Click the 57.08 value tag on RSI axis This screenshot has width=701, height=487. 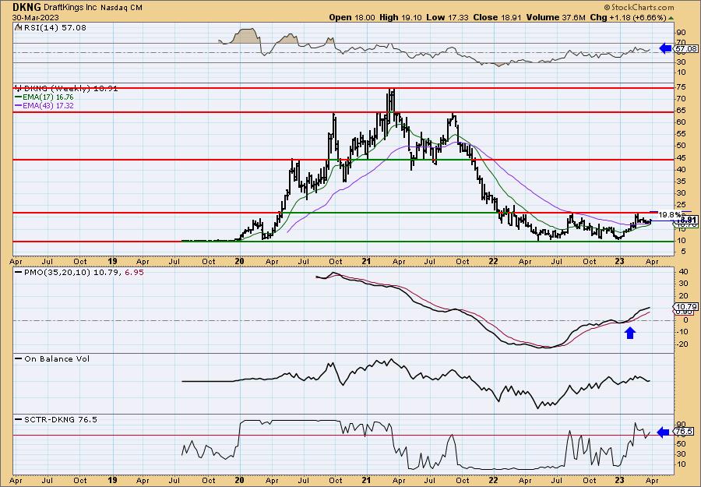[x=685, y=48]
